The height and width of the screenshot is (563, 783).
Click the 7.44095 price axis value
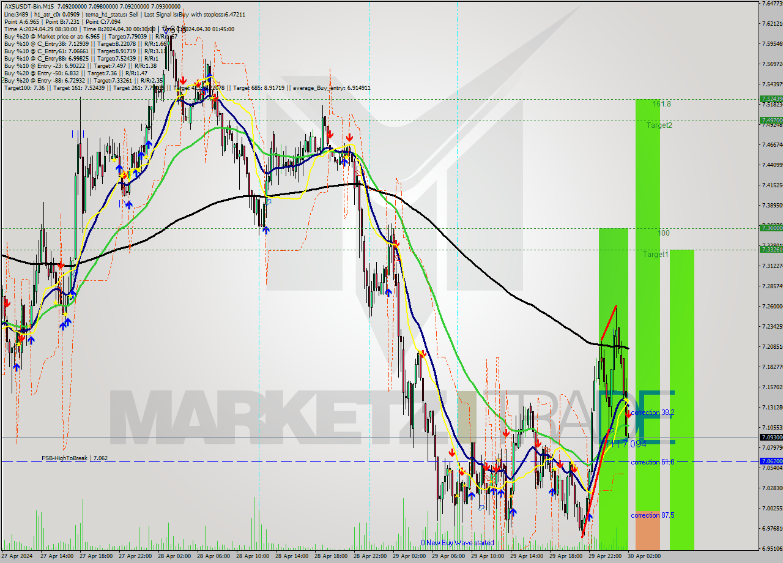(x=772, y=165)
